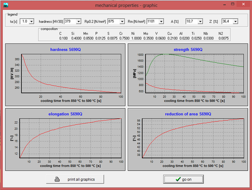Click the hardness value field showing 379
This screenshot has height=190, width=252.
click(x=70, y=21)
